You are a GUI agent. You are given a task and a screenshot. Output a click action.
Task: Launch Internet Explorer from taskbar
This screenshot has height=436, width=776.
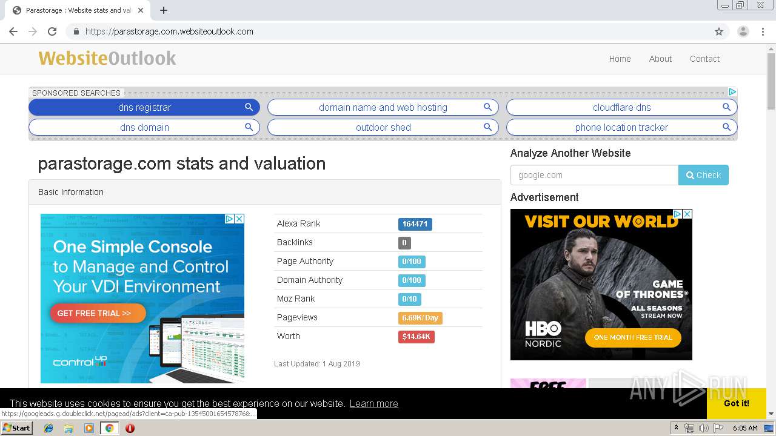point(48,428)
